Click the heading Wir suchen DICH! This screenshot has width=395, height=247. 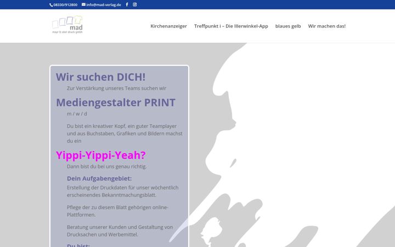100,77
